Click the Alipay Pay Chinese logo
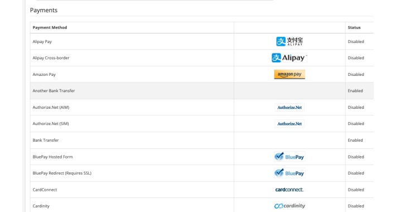 click(x=289, y=41)
